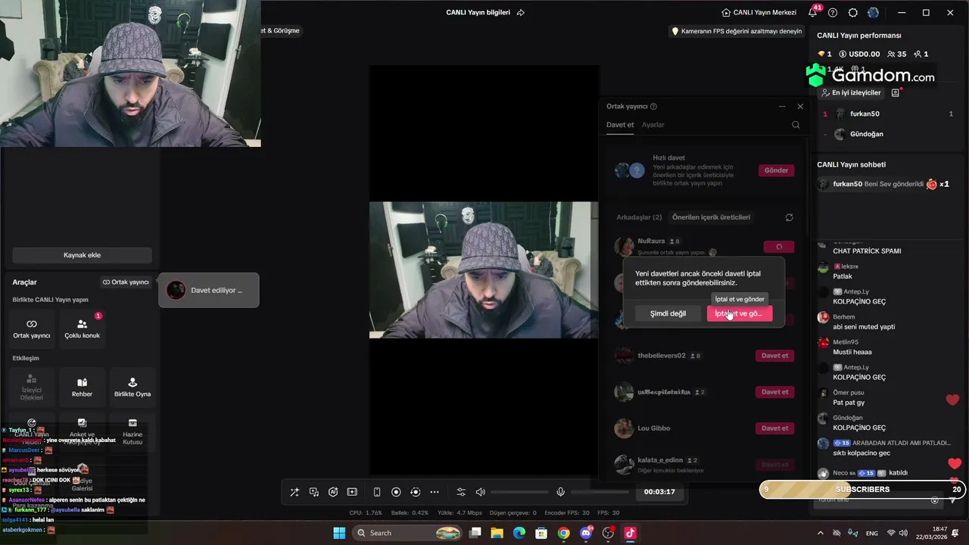Click Davet et for thebelievers02
The width and height of the screenshot is (969, 545).
[774, 356]
